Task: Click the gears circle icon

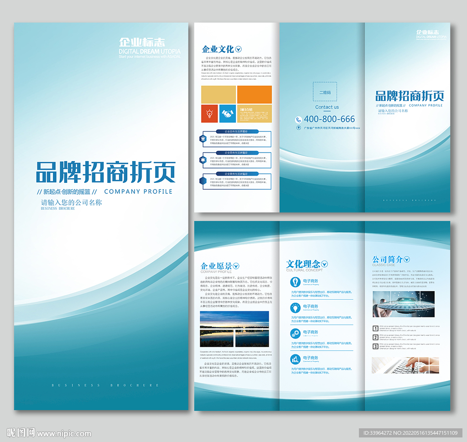Action: point(295,333)
